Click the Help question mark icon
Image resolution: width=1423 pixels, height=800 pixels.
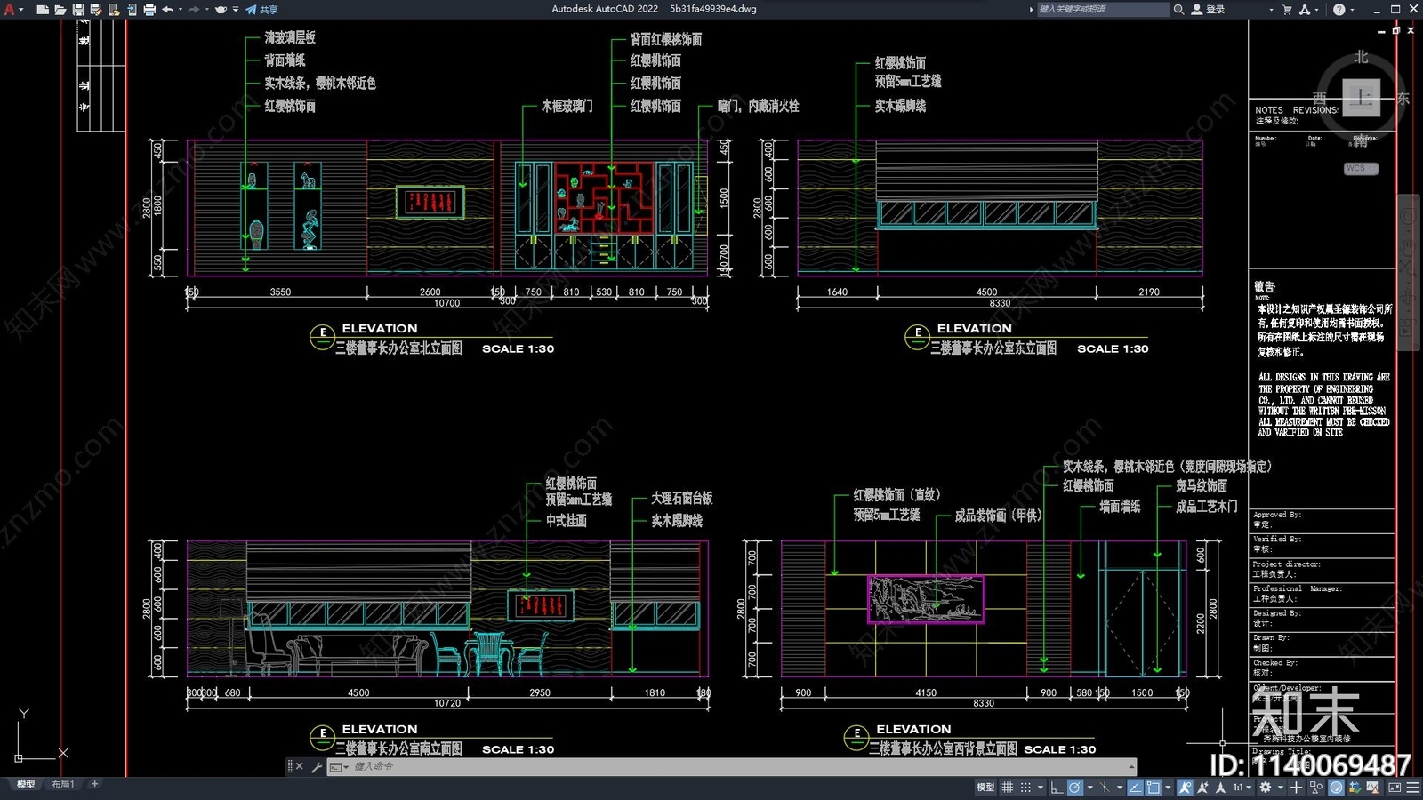coord(1339,9)
